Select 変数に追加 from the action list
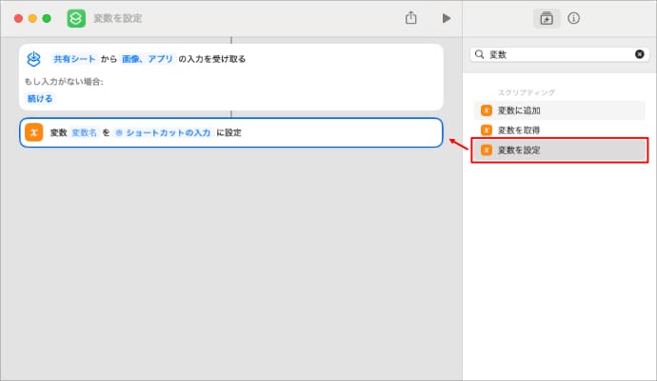The image size is (657, 381). tap(519, 110)
